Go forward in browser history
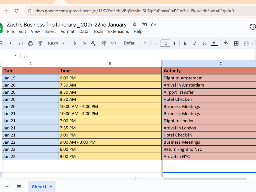This screenshot has width=256, height=192. point(6,11)
